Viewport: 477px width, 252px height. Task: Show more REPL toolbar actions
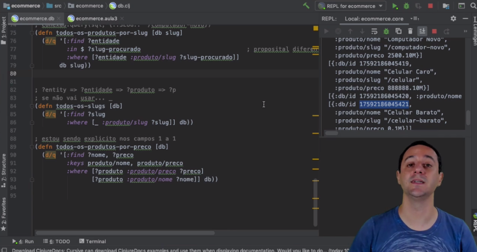[x=465, y=31]
